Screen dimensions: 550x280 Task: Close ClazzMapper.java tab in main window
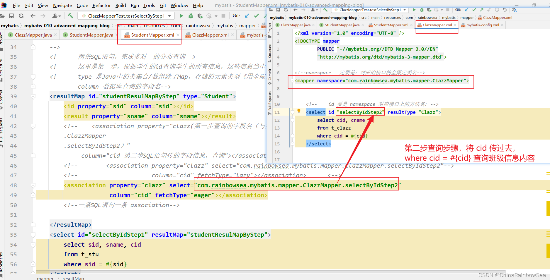point(56,35)
